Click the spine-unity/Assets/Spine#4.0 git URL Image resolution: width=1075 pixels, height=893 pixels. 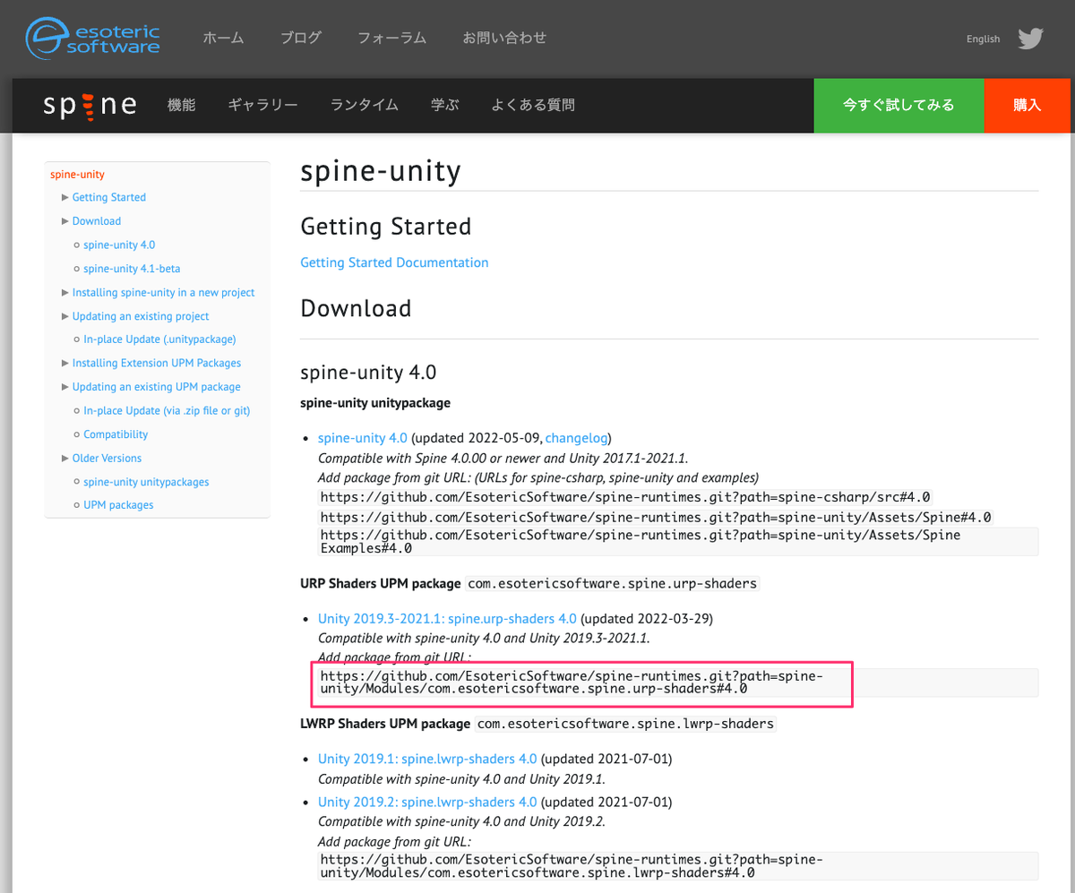click(x=656, y=518)
